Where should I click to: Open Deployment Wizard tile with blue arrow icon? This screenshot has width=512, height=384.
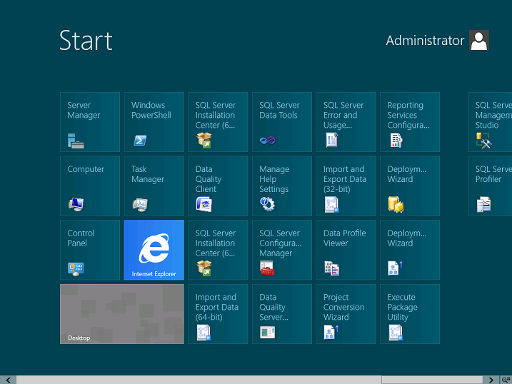pyautogui.click(x=410, y=250)
